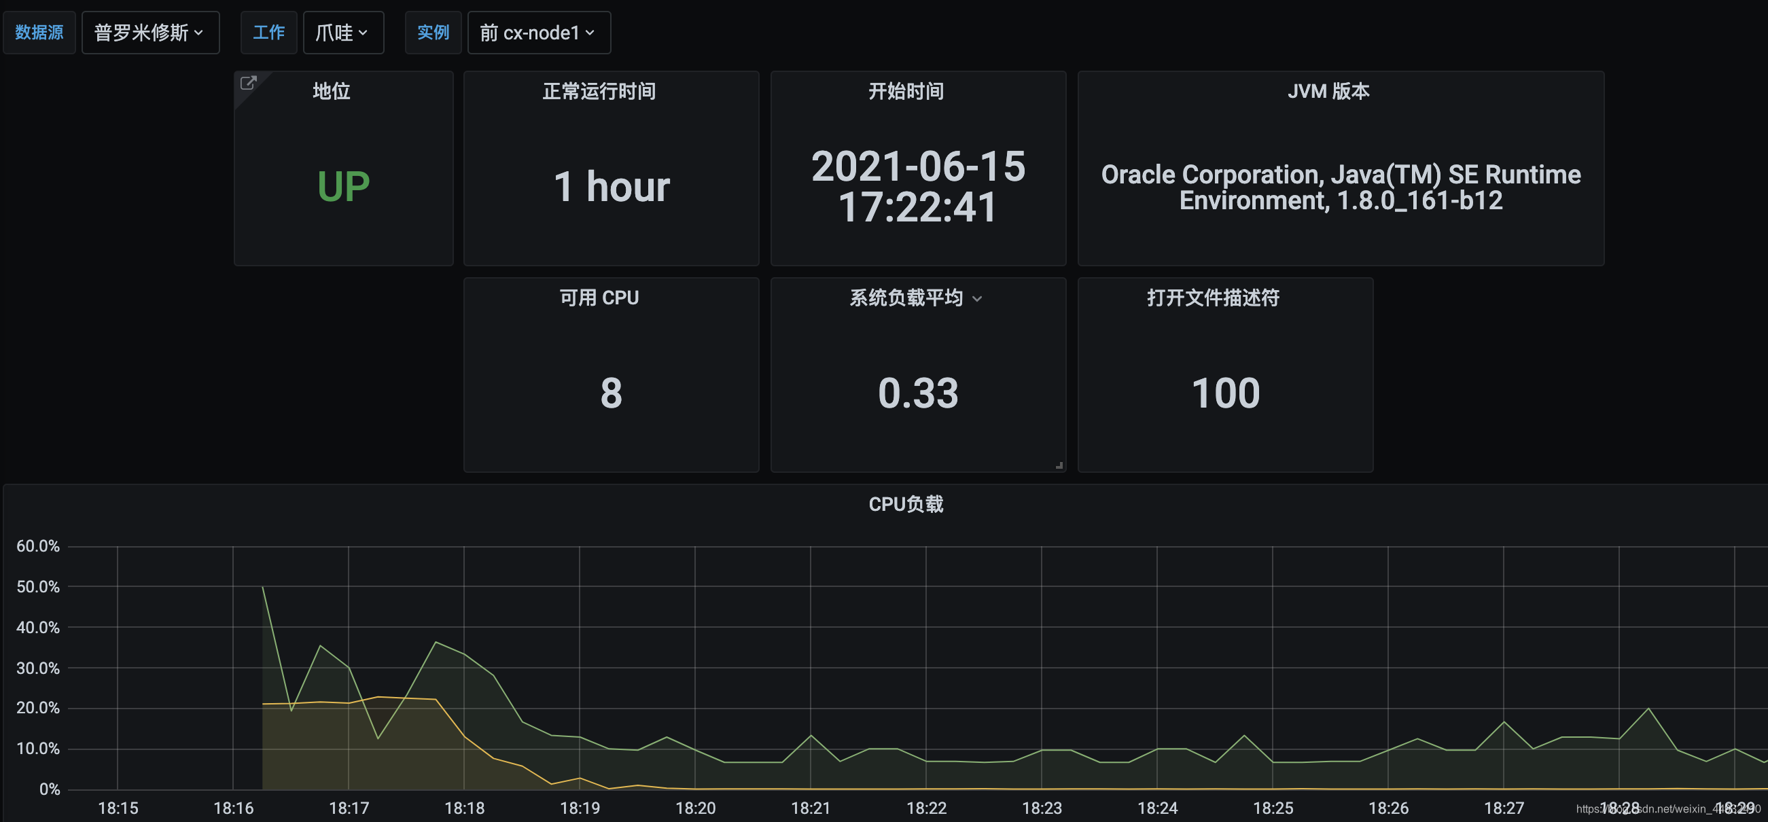Click the 18:19 time axis label

point(580,808)
